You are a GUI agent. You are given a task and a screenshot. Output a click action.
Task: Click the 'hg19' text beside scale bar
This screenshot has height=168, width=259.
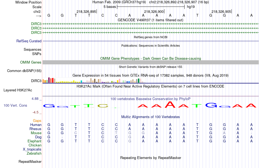(191, 7)
